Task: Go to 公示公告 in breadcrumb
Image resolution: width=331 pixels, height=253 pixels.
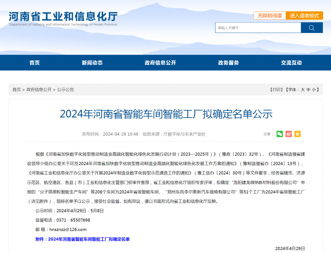Action: pyautogui.click(x=65, y=90)
